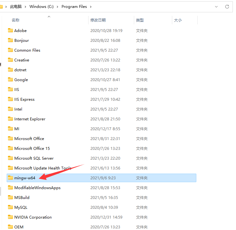Sort by 类型 column header

click(x=140, y=20)
